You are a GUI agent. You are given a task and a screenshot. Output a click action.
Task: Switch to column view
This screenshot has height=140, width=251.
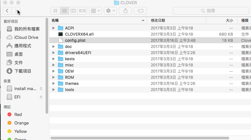coord(73,11)
